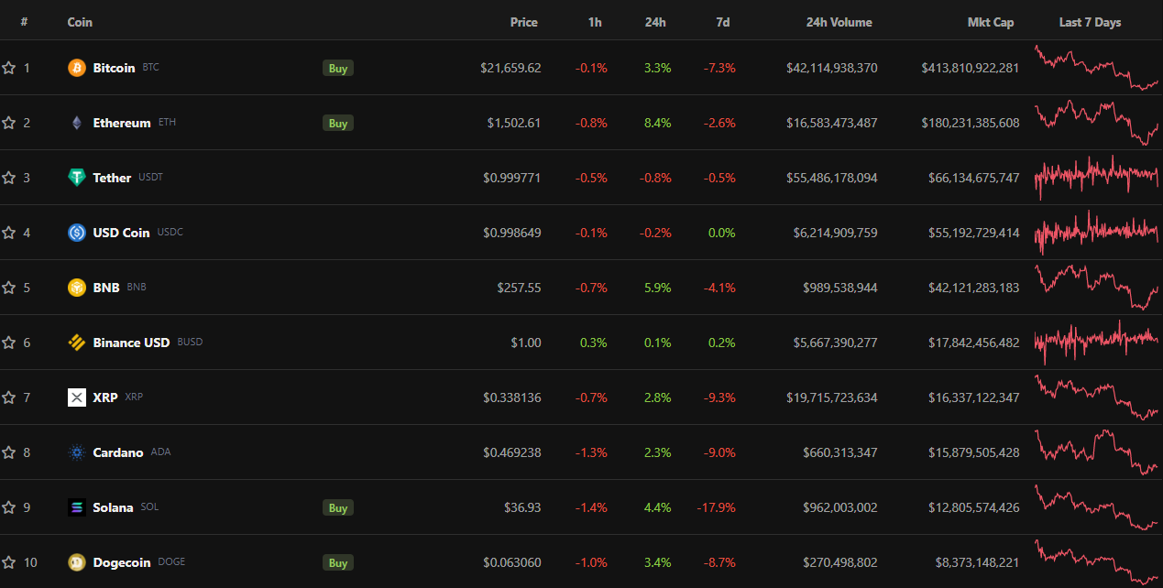The image size is (1163, 588).
Task: Click the green Tether logo
Action: 77,178
